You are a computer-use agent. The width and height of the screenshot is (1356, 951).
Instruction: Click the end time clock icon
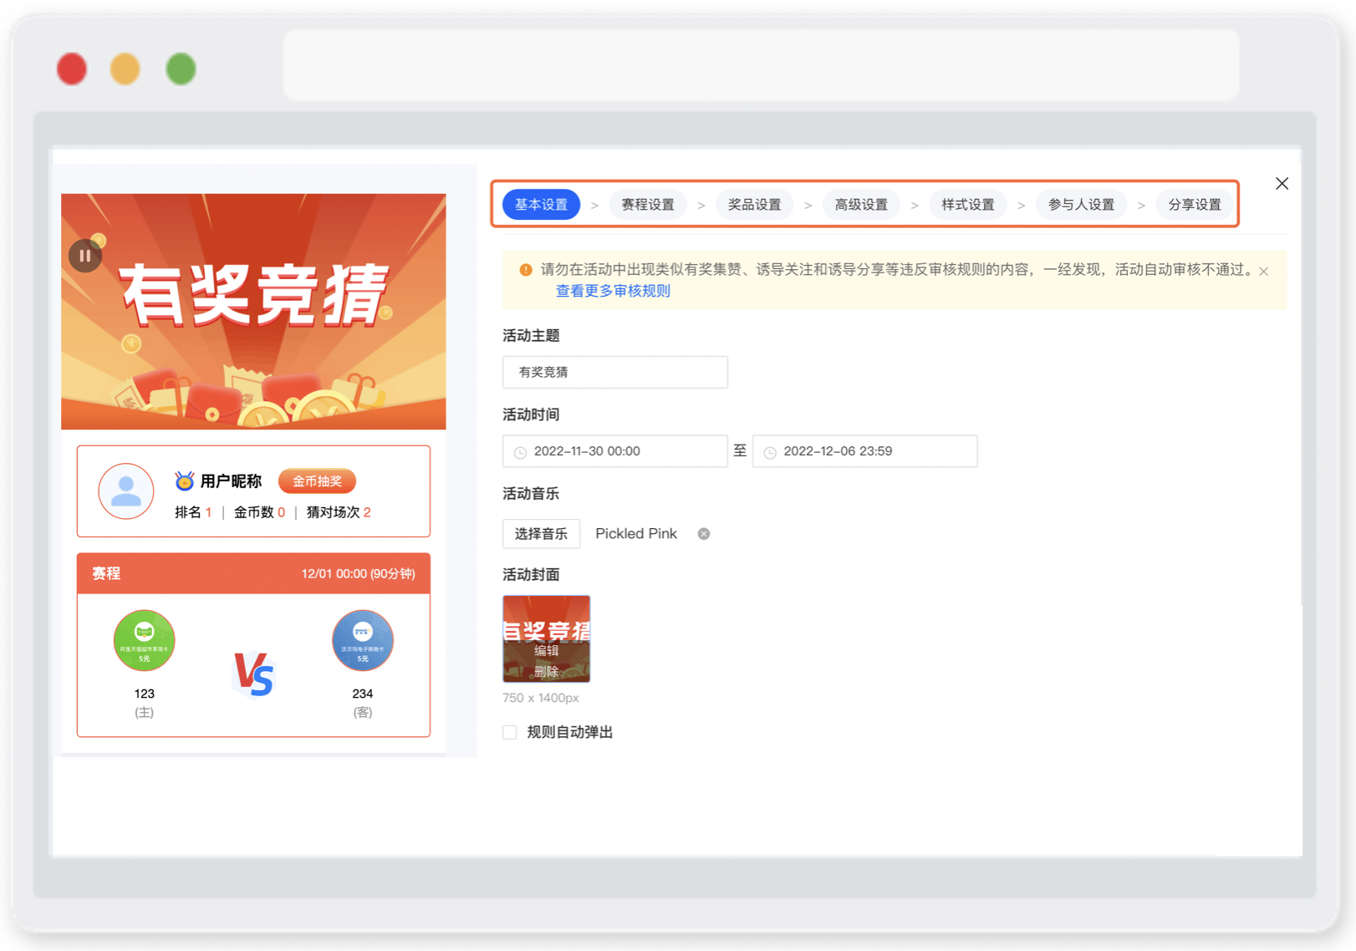click(770, 452)
